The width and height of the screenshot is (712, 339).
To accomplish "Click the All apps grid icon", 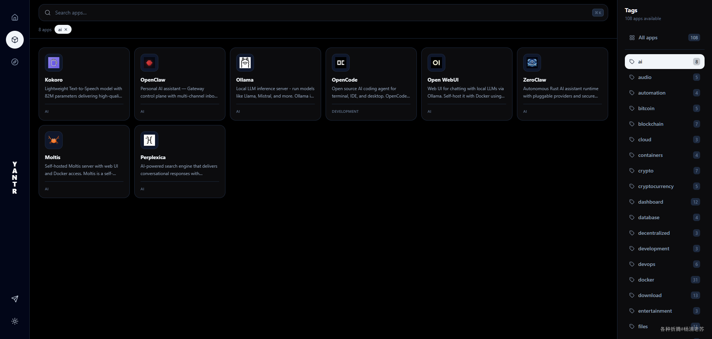I will pos(632,38).
